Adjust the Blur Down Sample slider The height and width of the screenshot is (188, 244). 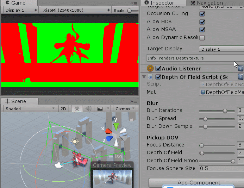tap(217, 127)
